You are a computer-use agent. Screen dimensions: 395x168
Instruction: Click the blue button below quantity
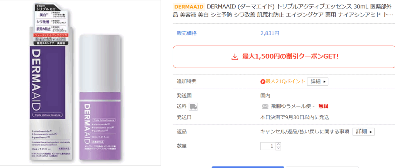[248, 167]
